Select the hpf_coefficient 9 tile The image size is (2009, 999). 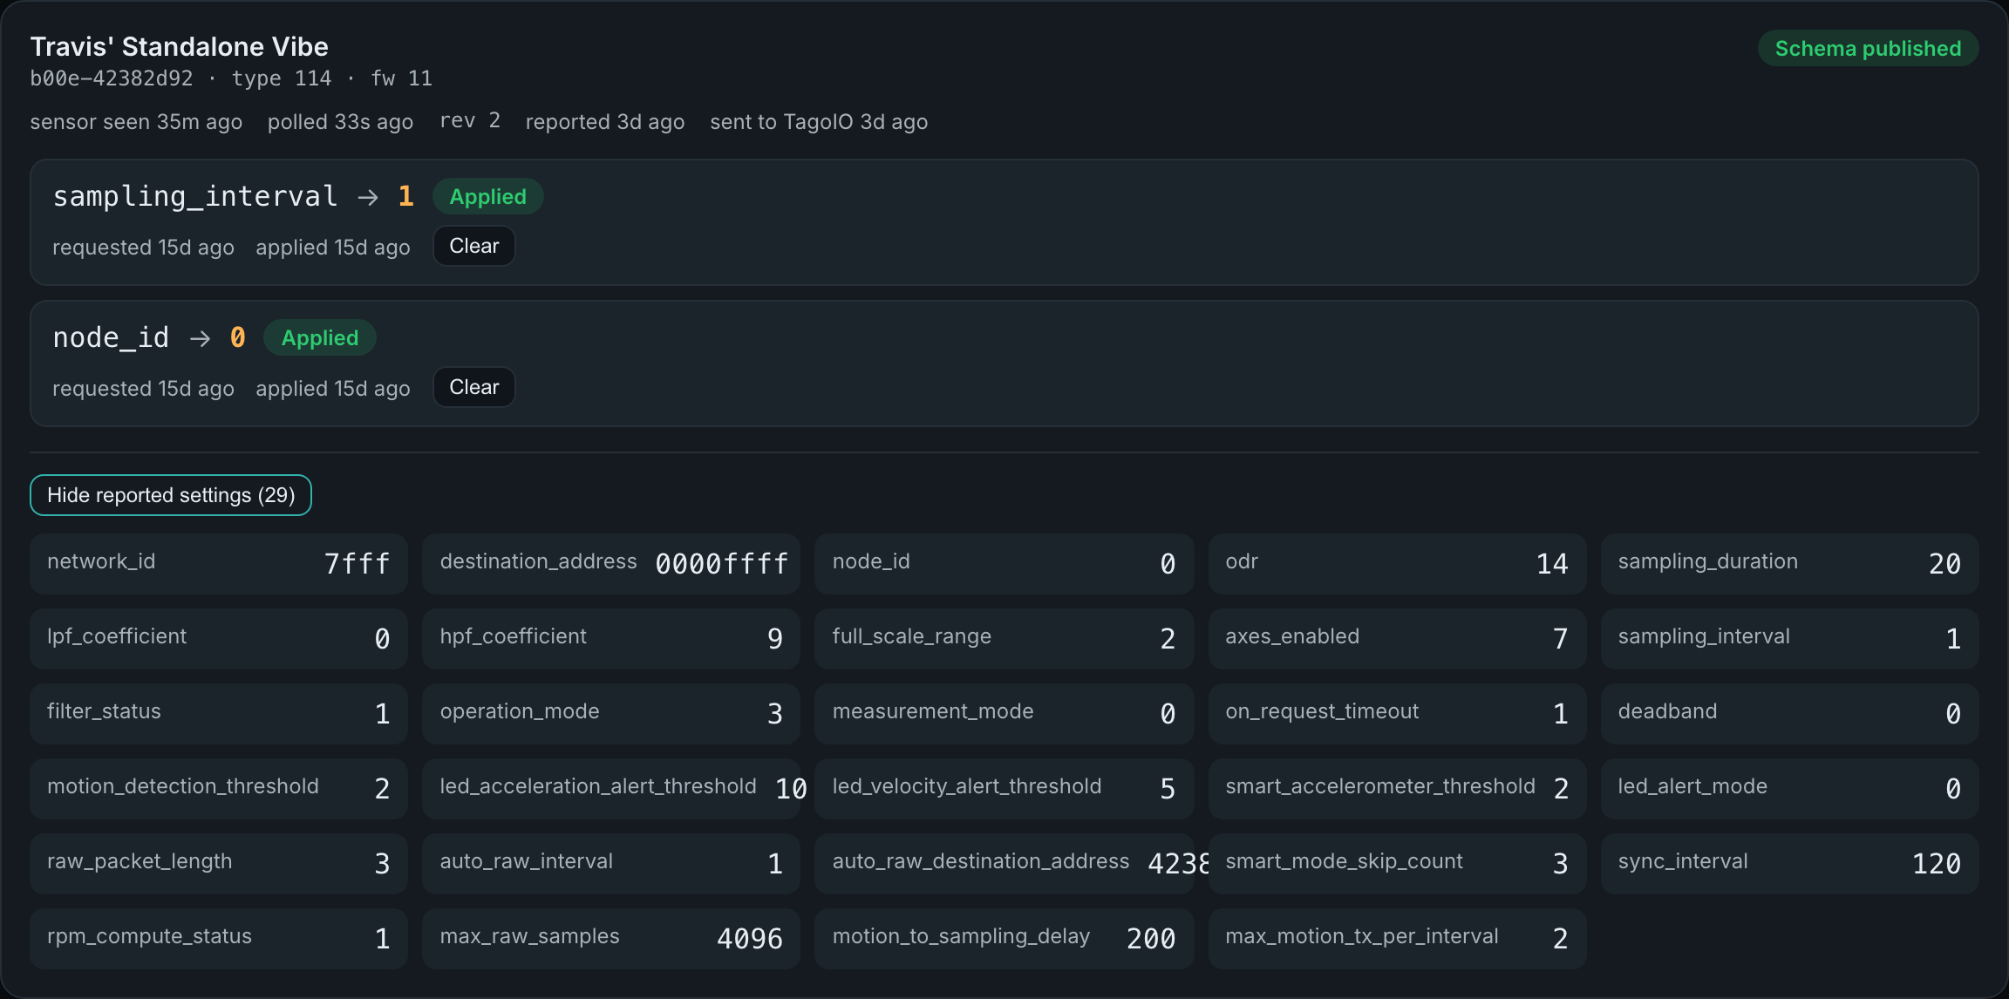coord(611,638)
